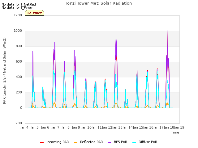Screen dimensions: 198x148
Task: Click the low cyan peak on Jan 14
Action: [125, 90]
